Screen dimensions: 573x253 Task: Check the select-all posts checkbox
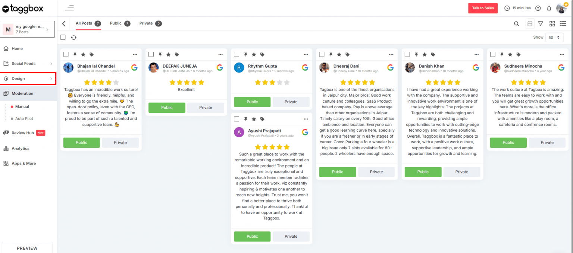pyautogui.click(x=63, y=37)
